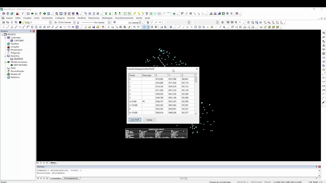Click the table scroll up arrow
The image size is (326, 183).
pyautogui.click(x=196, y=75)
